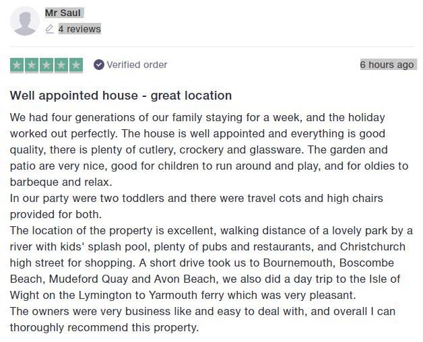Click the second green rating star
Image resolution: width=423 pixels, height=342 pixels.
click(32, 65)
